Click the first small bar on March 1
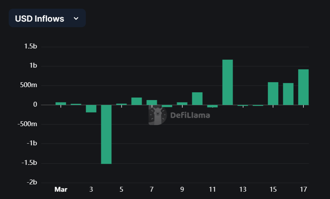Image resolution: width=330 pixels, height=199 pixels. point(61,104)
